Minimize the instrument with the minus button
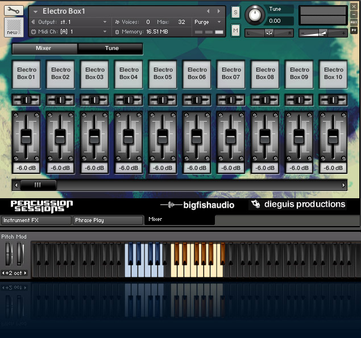Image resolution: width=361 pixels, height=338 pixels. (354, 15)
